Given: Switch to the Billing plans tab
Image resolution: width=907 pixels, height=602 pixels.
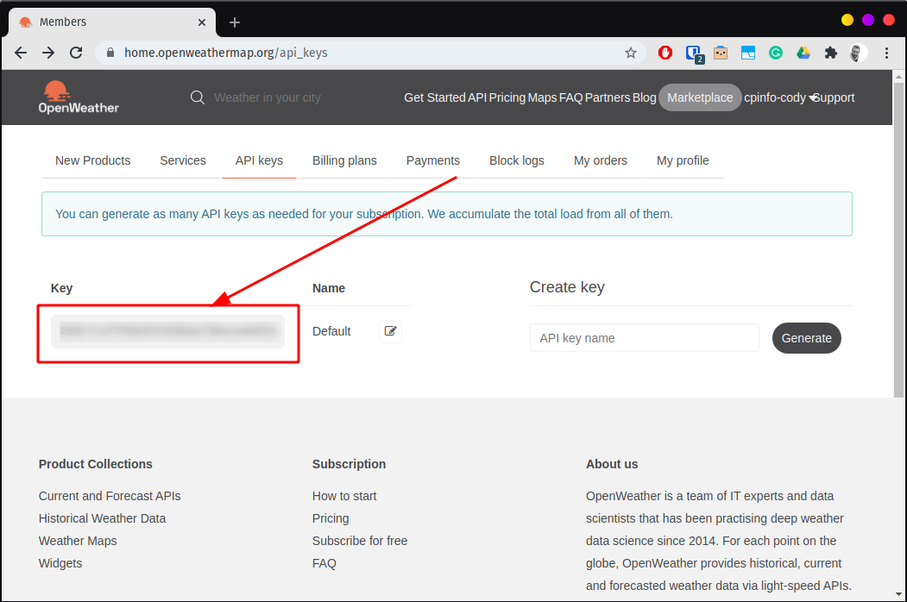Looking at the screenshot, I should (344, 160).
